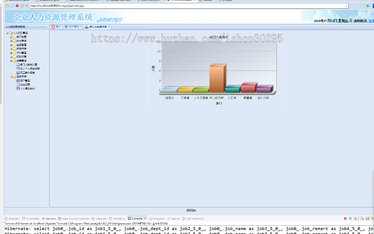The height and width of the screenshot is (234, 374).
Task: Click the red sixth bar in the chart
Action: [249, 88]
